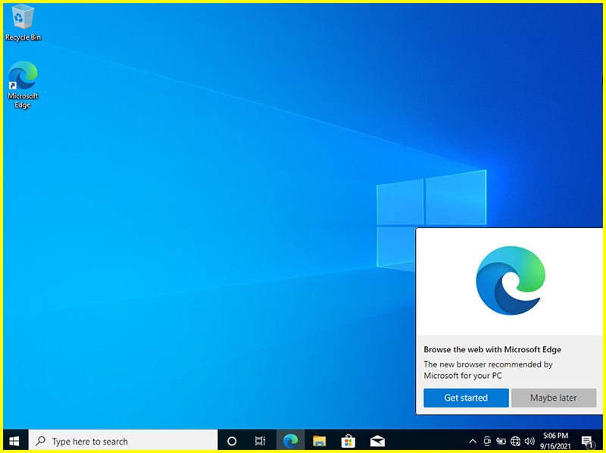Open Cortana from the taskbar circle
This screenshot has height=453, width=606.
coord(232,441)
